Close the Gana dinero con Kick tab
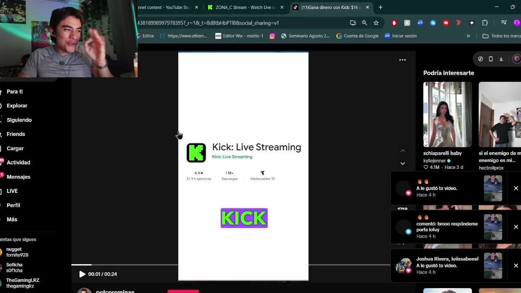Screen dimensions: 521x293 tap(367, 7)
